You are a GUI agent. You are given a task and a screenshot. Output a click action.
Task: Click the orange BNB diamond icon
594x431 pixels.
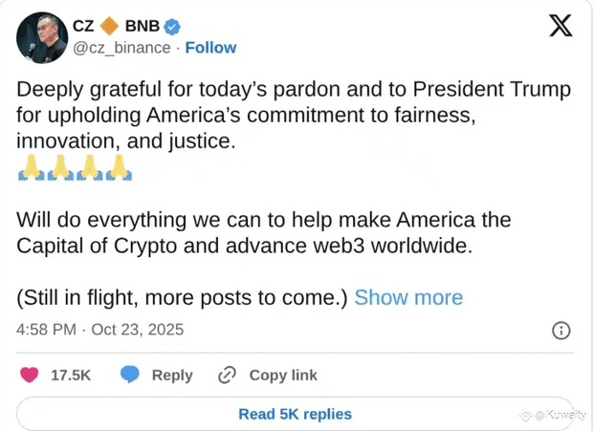tap(110, 26)
